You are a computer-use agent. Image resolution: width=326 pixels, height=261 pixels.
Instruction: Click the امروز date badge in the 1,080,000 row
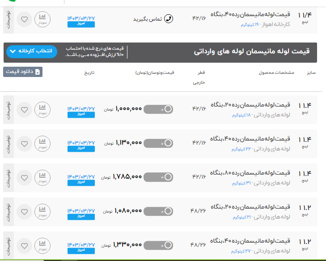click(x=81, y=216)
